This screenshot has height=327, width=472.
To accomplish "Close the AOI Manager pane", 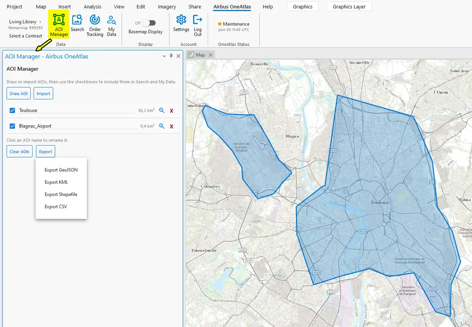I will tap(178, 56).
